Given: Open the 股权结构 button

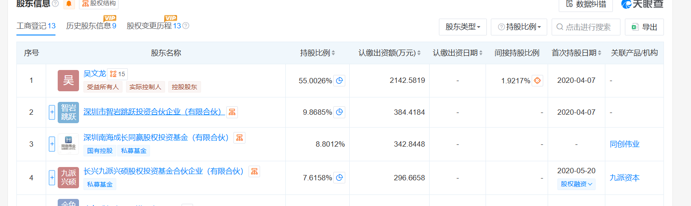Looking at the screenshot, I should [99, 4].
